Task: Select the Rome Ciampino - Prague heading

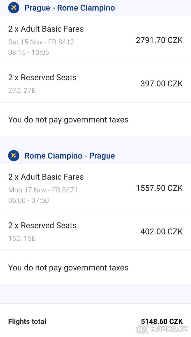Action: 69,156
